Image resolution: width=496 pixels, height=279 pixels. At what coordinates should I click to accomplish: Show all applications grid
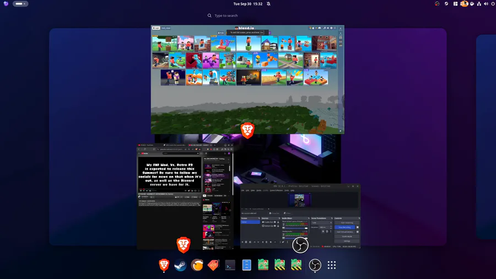(332, 265)
